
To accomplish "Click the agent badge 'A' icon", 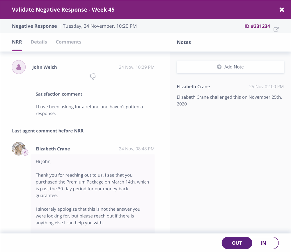I will tap(25, 152).
